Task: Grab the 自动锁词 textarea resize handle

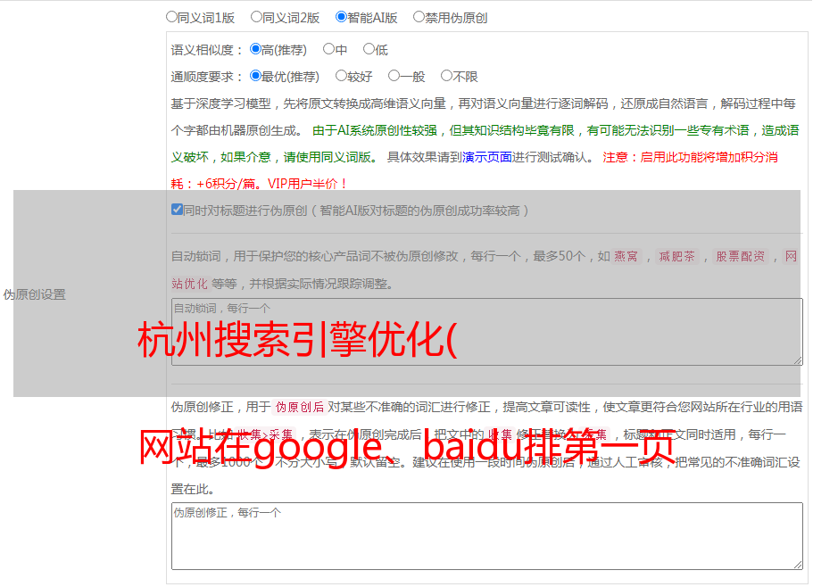Action: 798,360
